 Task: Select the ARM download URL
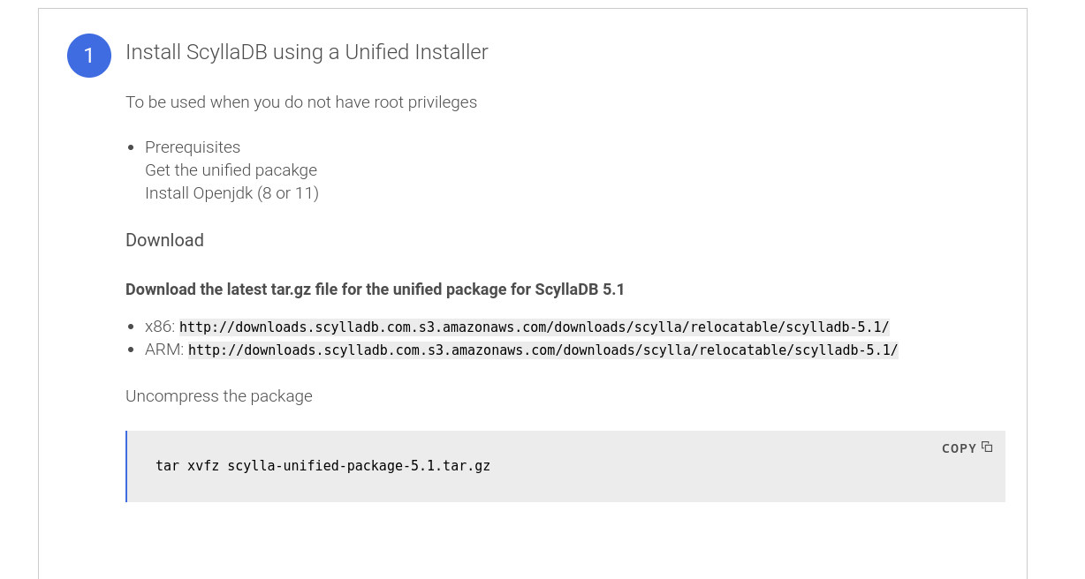(x=542, y=350)
